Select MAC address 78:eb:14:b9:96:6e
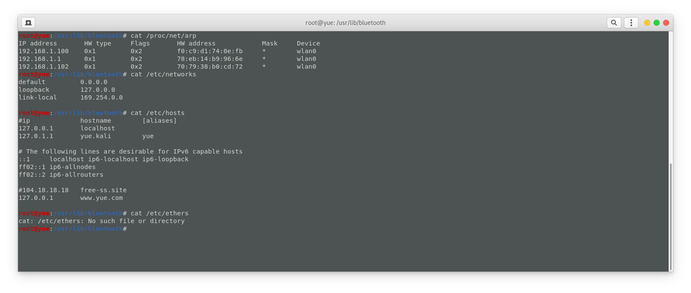691x293 pixels. tap(210, 59)
